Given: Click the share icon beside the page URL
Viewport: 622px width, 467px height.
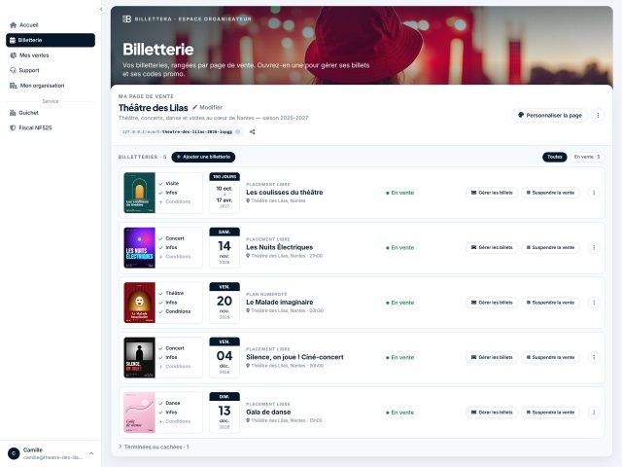Looking at the screenshot, I should pos(253,132).
